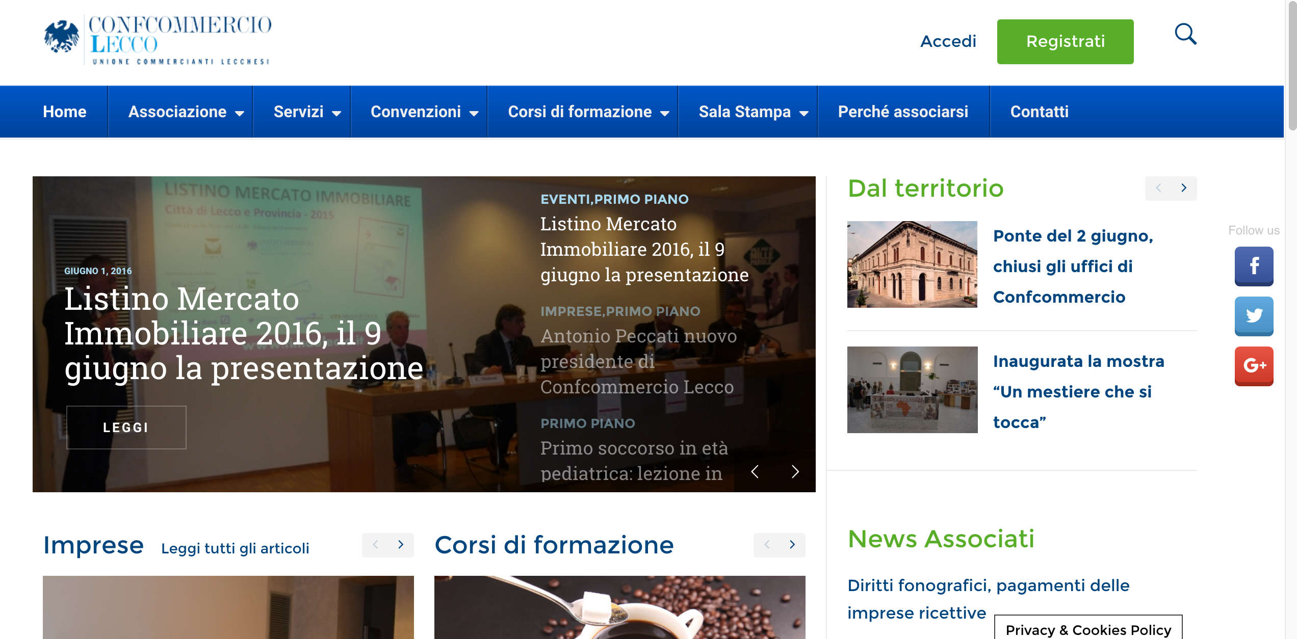This screenshot has width=1297, height=639.
Task: Open the Google+ profile icon
Action: (1254, 365)
